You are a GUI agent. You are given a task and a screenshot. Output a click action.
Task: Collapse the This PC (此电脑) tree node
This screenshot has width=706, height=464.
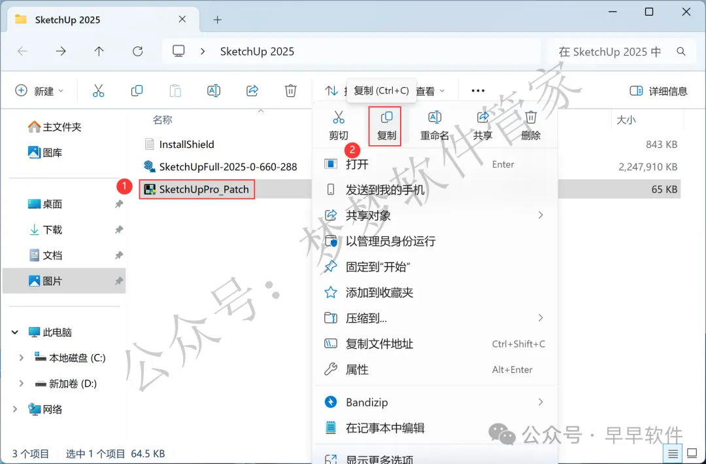pyautogui.click(x=15, y=332)
